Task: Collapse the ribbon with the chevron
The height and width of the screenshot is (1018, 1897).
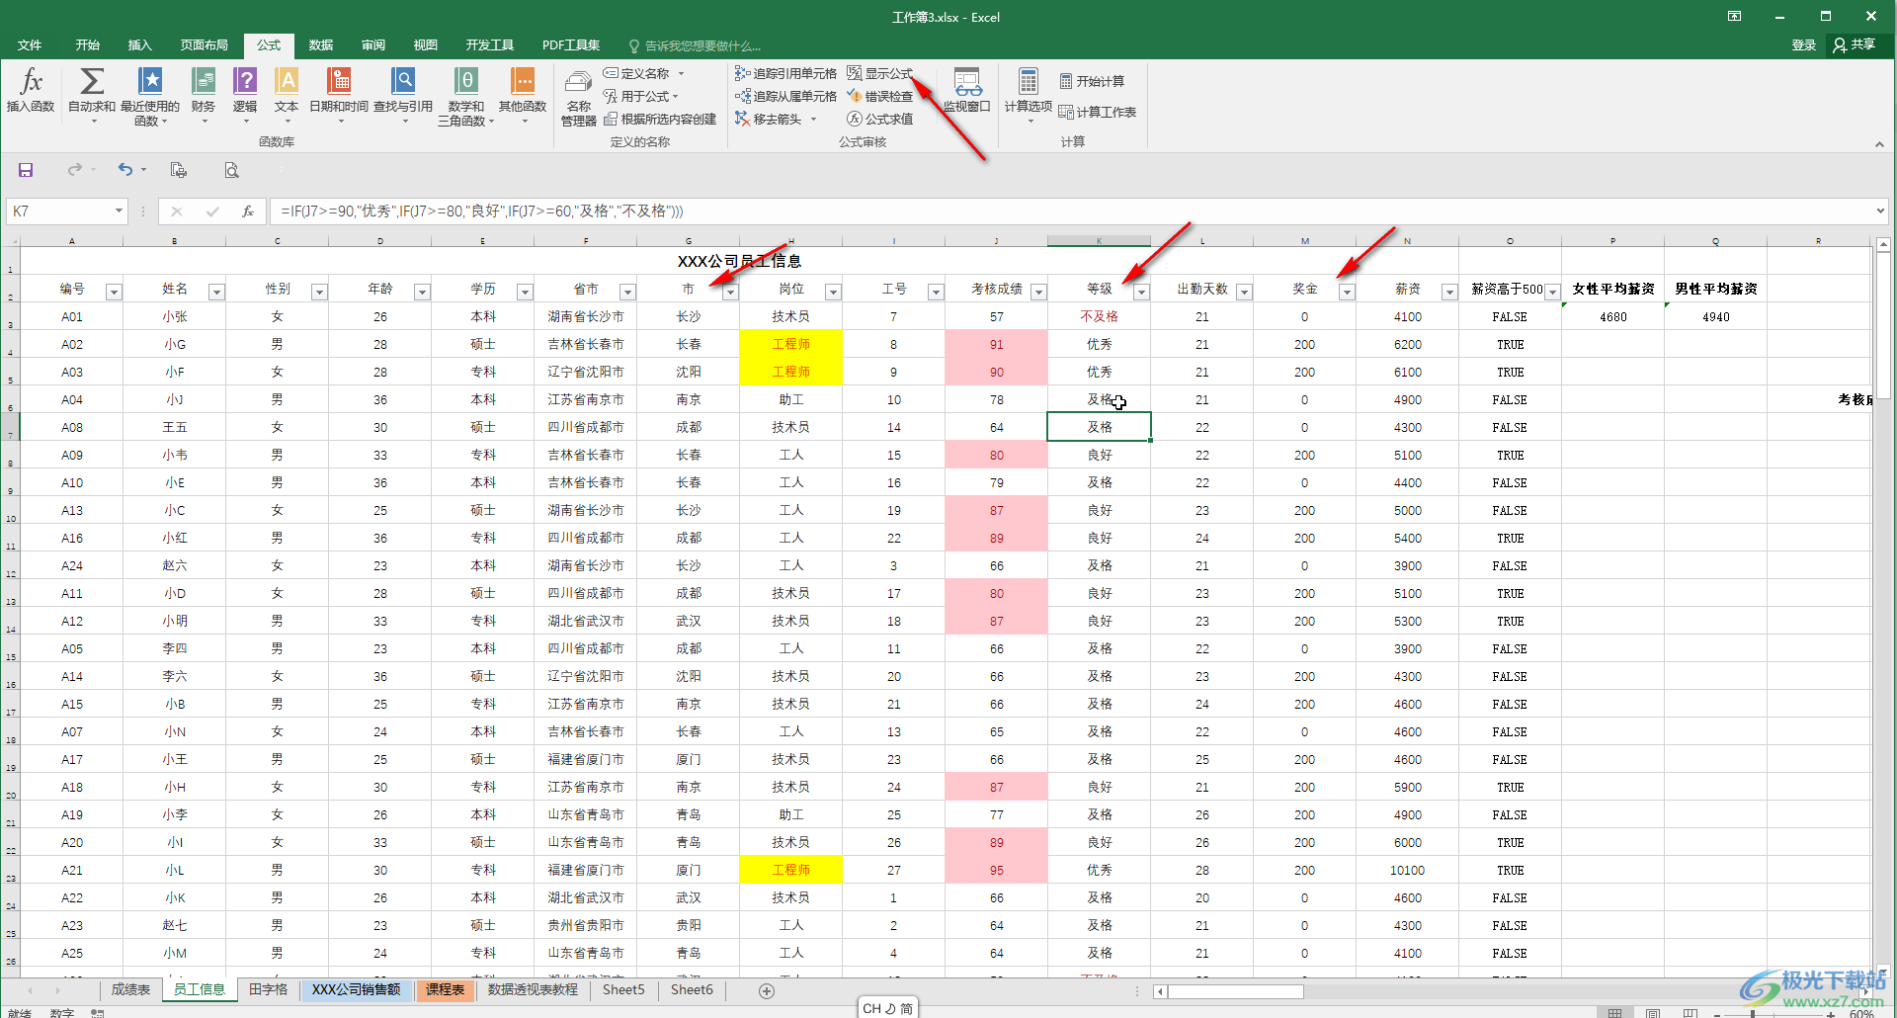Action: (1879, 144)
